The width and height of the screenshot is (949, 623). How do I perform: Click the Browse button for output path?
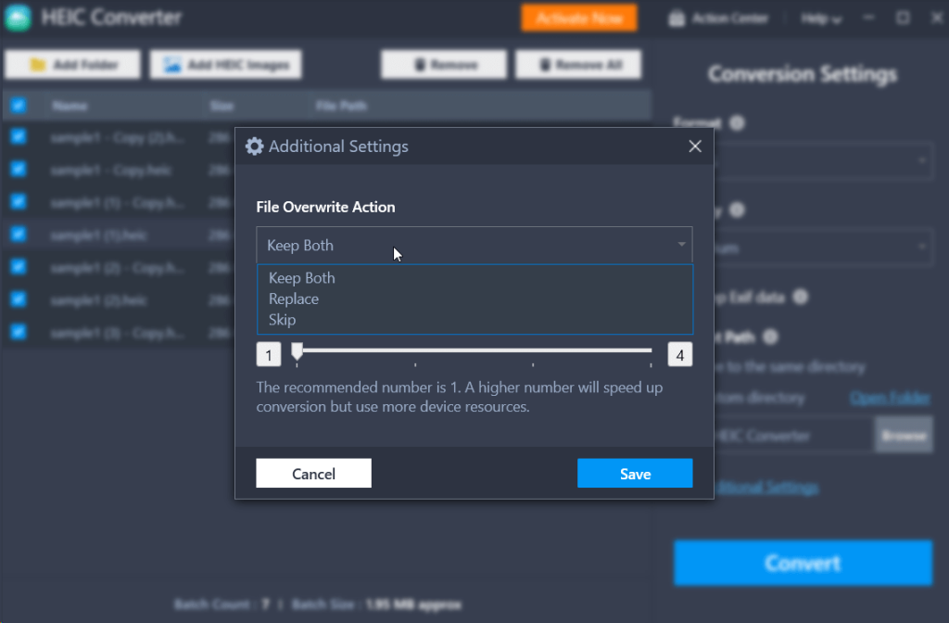tap(904, 435)
